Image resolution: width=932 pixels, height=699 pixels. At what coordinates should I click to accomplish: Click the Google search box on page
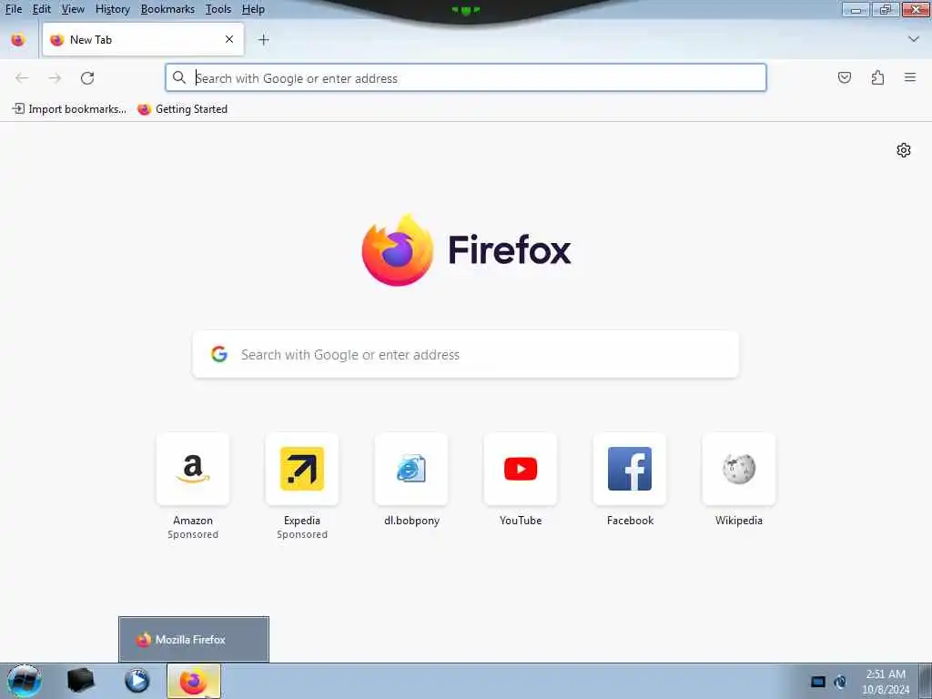(465, 354)
